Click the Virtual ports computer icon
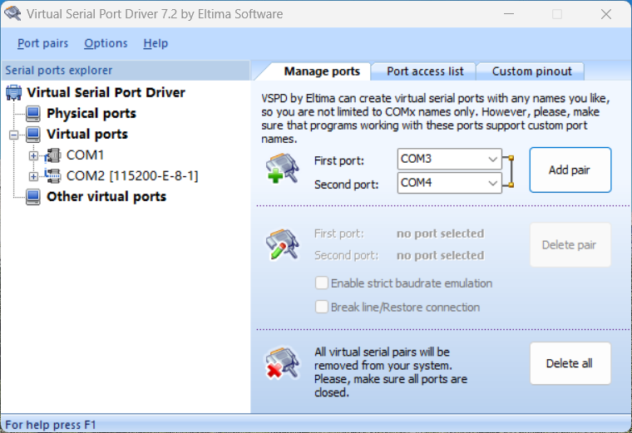Image resolution: width=632 pixels, height=433 pixels. (33, 135)
